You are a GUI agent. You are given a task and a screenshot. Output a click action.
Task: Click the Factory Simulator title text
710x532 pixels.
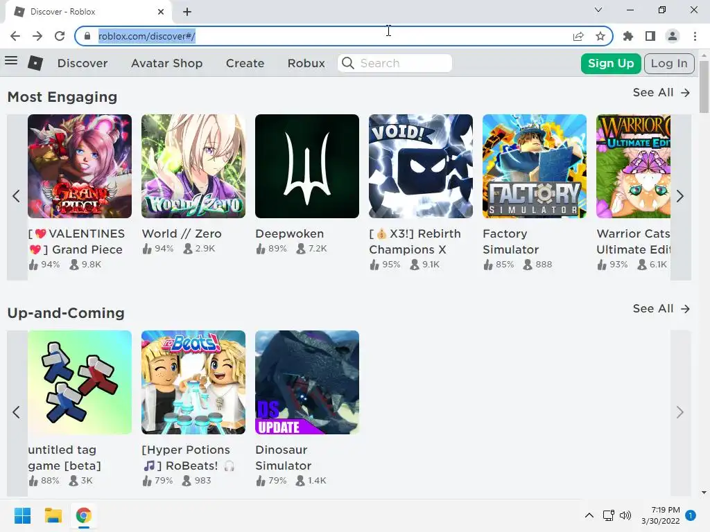point(511,242)
